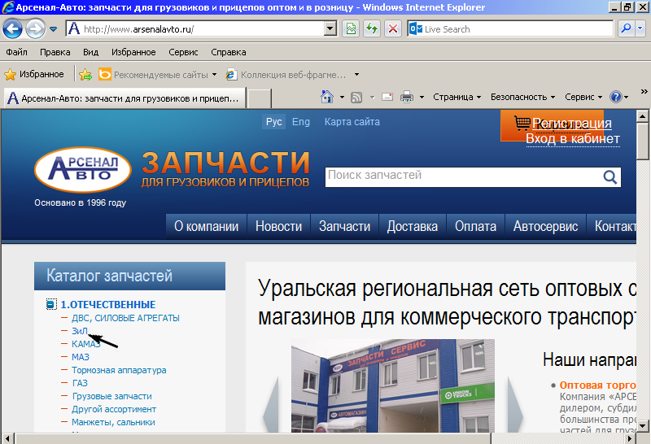Open the МАЗ catalog category
651x444 pixels.
(x=80, y=357)
